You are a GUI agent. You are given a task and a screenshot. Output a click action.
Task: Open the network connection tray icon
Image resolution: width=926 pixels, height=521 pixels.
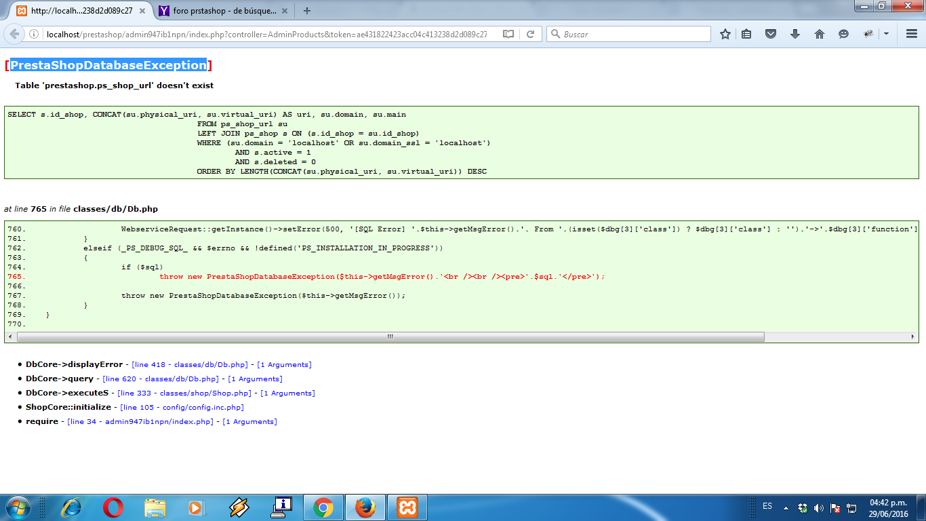(x=851, y=507)
